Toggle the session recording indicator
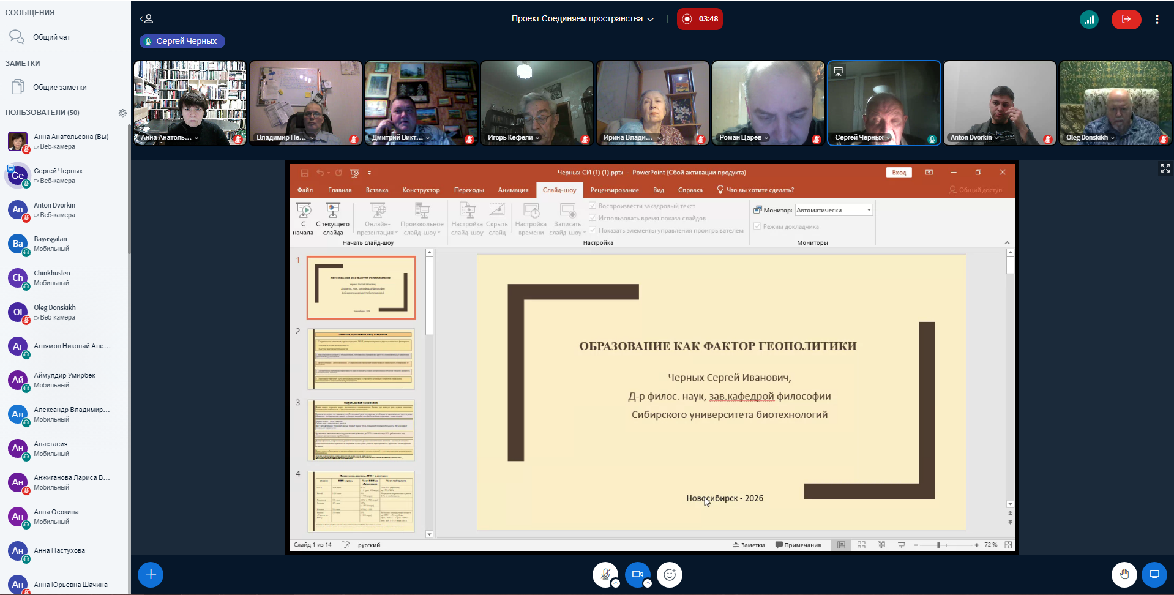 [x=700, y=19]
